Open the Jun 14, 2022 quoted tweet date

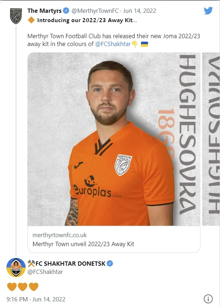coord(140,11)
